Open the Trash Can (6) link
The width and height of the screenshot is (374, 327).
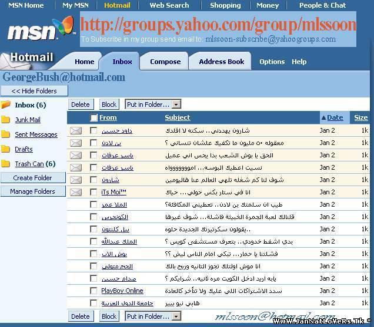pyautogui.click(x=35, y=164)
